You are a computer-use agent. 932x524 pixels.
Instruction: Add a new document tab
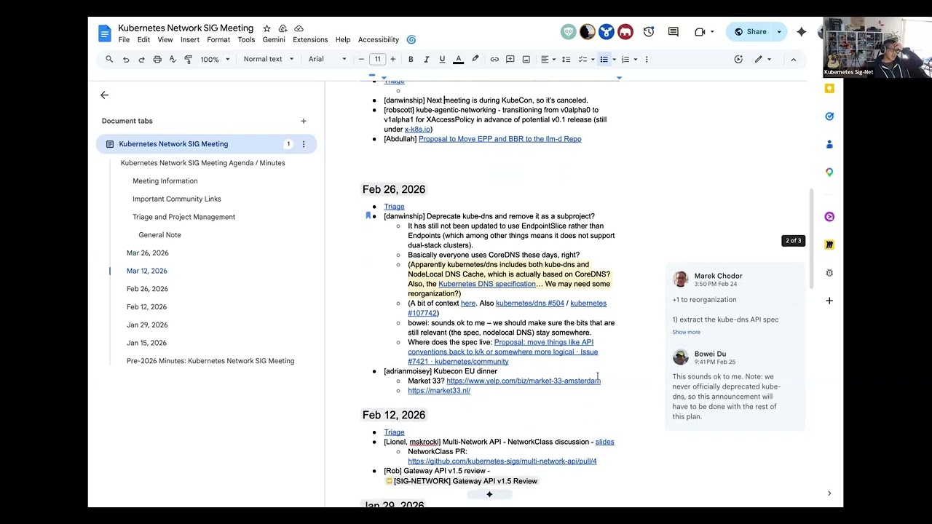304,121
